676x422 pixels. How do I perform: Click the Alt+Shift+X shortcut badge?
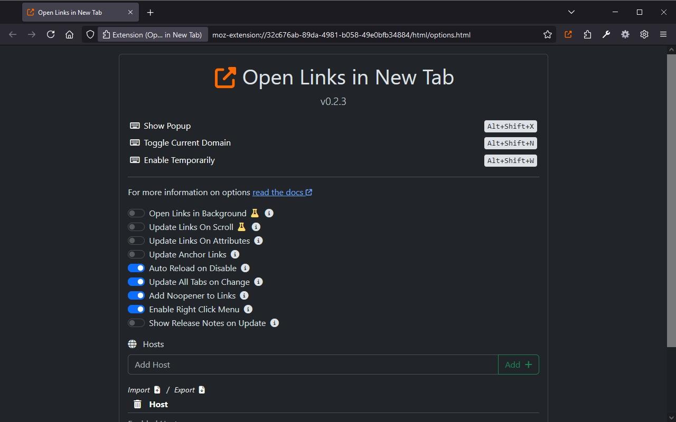[511, 126]
